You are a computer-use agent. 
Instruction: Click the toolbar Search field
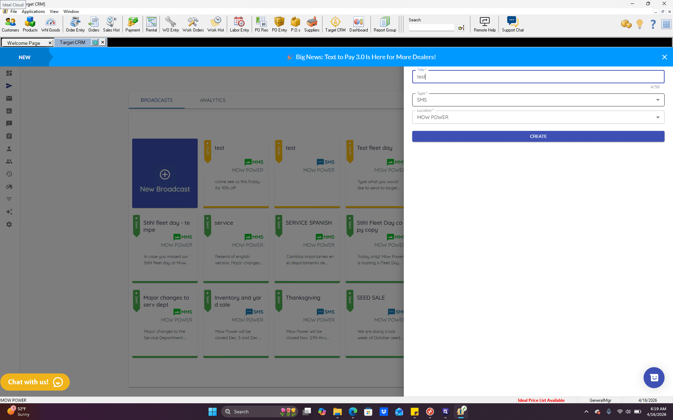[x=431, y=28]
